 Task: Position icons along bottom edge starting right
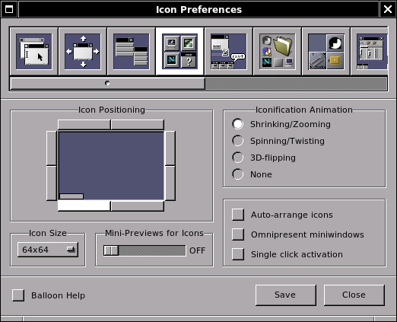point(138,206)
